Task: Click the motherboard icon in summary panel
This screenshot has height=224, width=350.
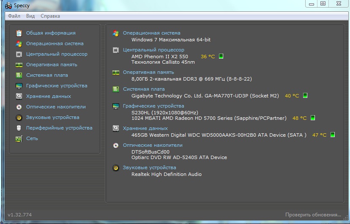Action: 116,89
